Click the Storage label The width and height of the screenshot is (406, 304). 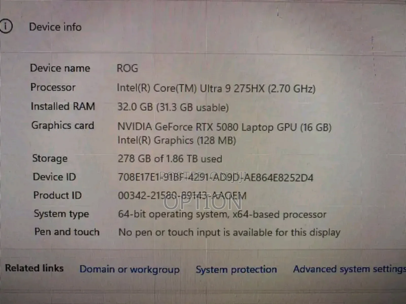click(x=50, y=158)
